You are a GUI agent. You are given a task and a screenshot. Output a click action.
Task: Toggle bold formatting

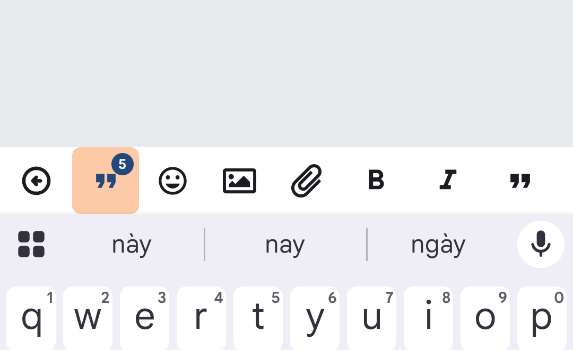(376, 180)
